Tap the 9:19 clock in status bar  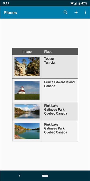[x=6, y=3]
